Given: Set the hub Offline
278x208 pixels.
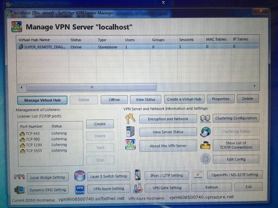Looking at the screenshot, I should click(114, 100).
